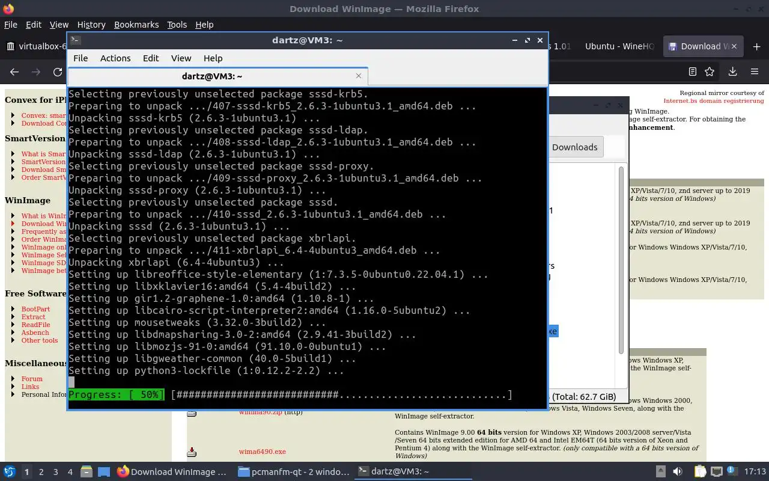769x481 pixels.
Task: Open terminal File menu
Action: pyautogui.click(x=81, y=58)
